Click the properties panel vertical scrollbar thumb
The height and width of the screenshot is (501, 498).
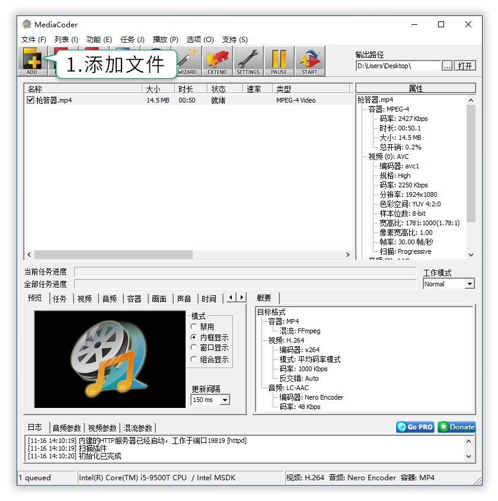tap(471, 163)
